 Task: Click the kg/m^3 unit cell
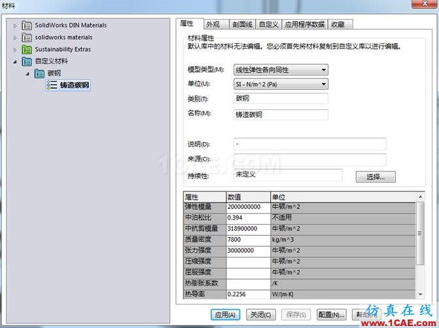pyautogui.click(x=343, y=239)
